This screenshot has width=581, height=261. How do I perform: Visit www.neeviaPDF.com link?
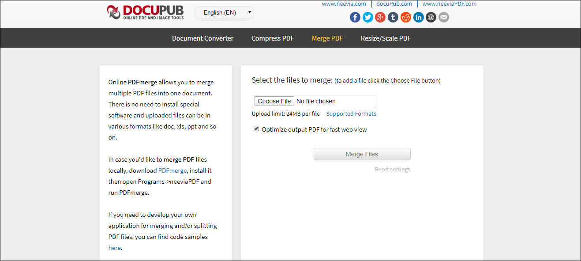450,4
